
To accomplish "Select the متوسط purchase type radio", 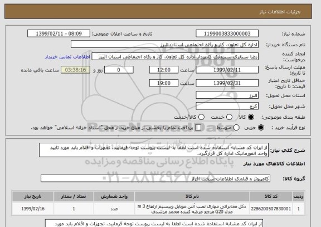I will [236, 127].
